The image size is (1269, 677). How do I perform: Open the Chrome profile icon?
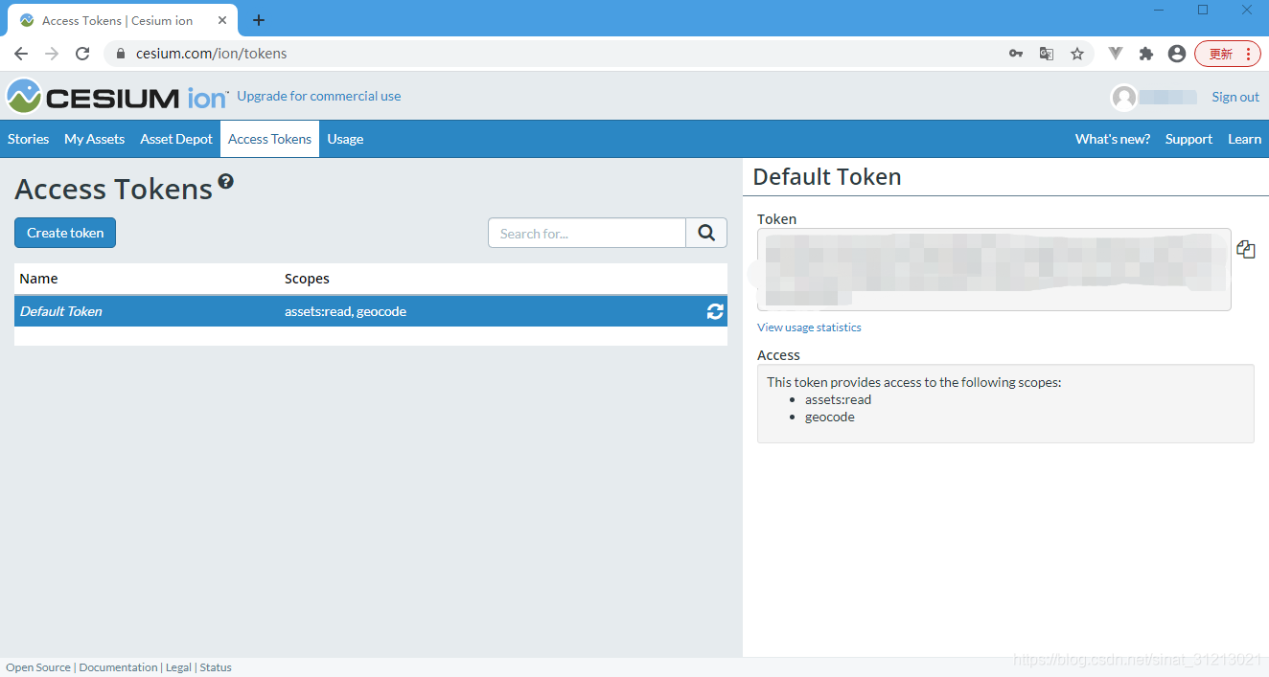1177,54
